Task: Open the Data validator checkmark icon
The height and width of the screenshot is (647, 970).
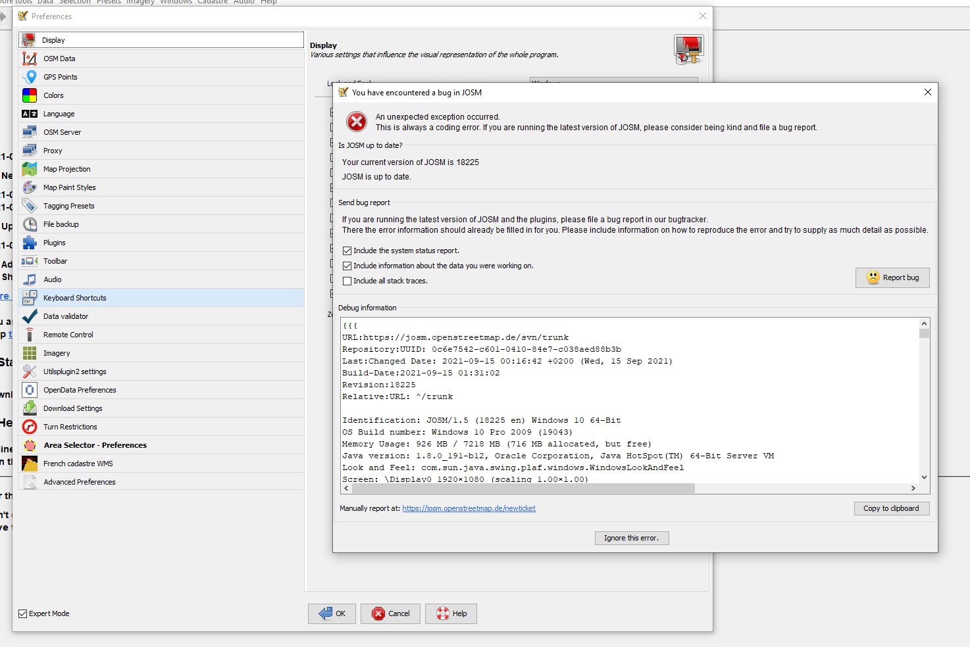Action: (x=30, y=316)
